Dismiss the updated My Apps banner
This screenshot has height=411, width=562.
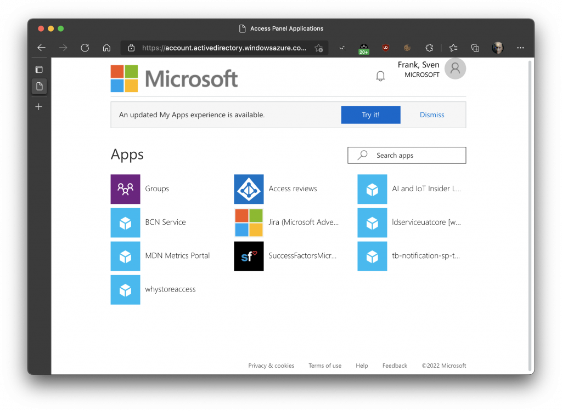coord(432,115)
